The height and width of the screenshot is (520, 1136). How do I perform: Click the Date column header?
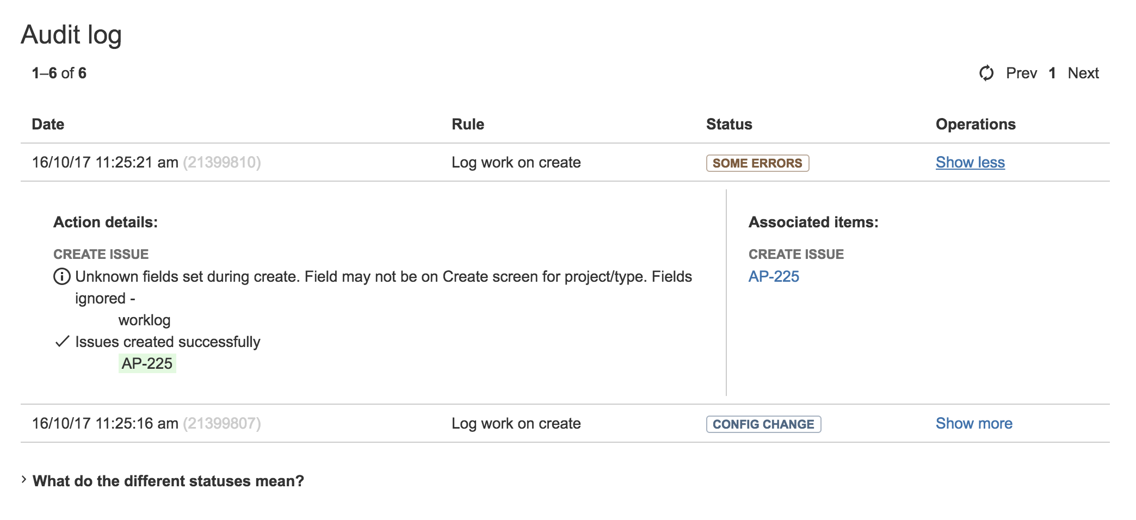tap(48, 125)
